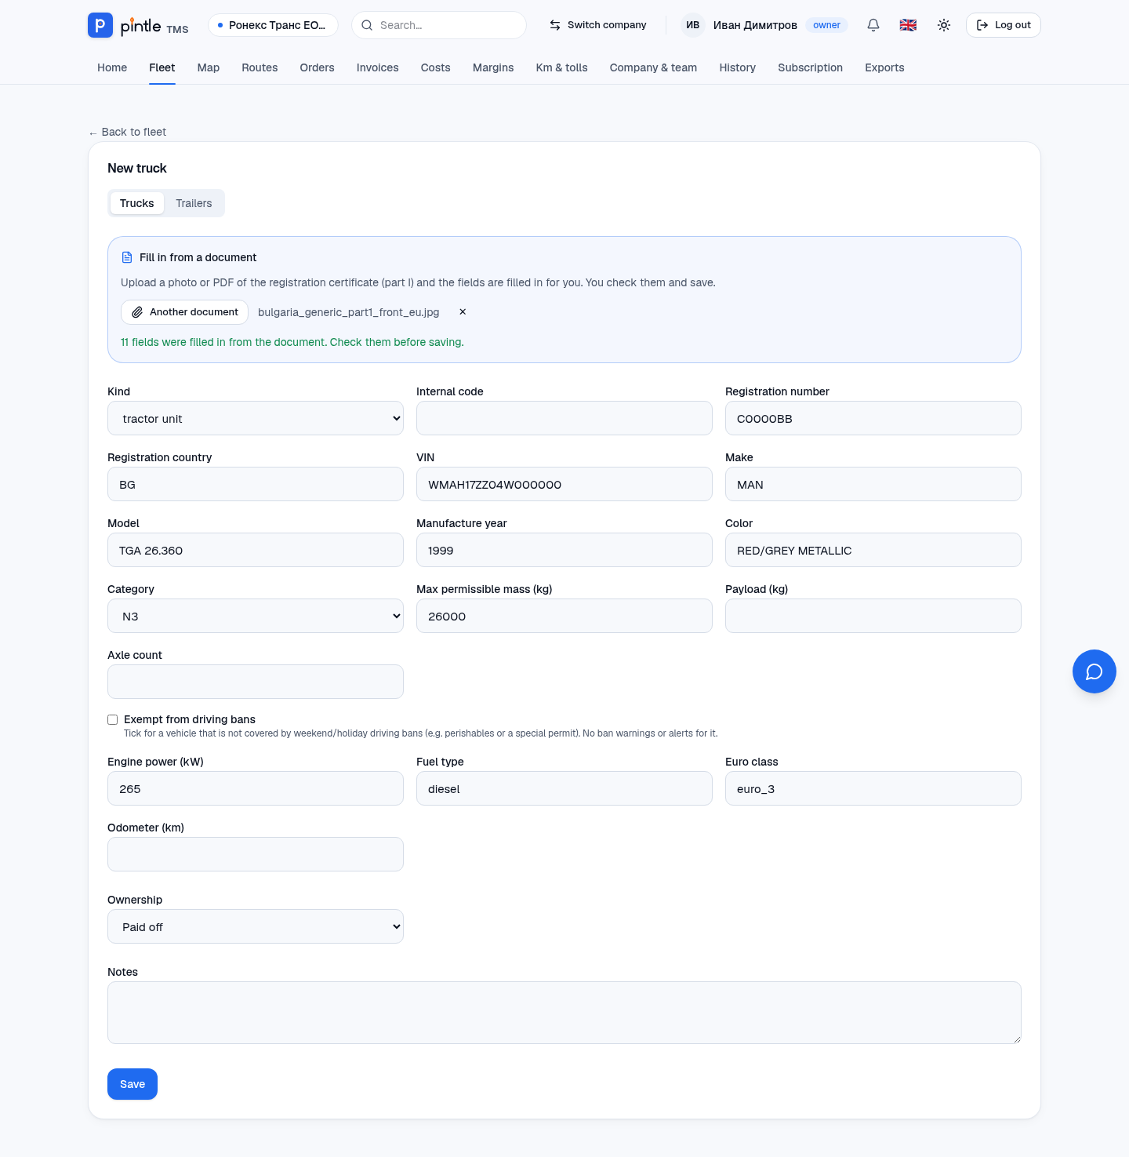Select the Trucks tab
The width and height of the screenshot is (1129, 1157).
coord(137,203)
